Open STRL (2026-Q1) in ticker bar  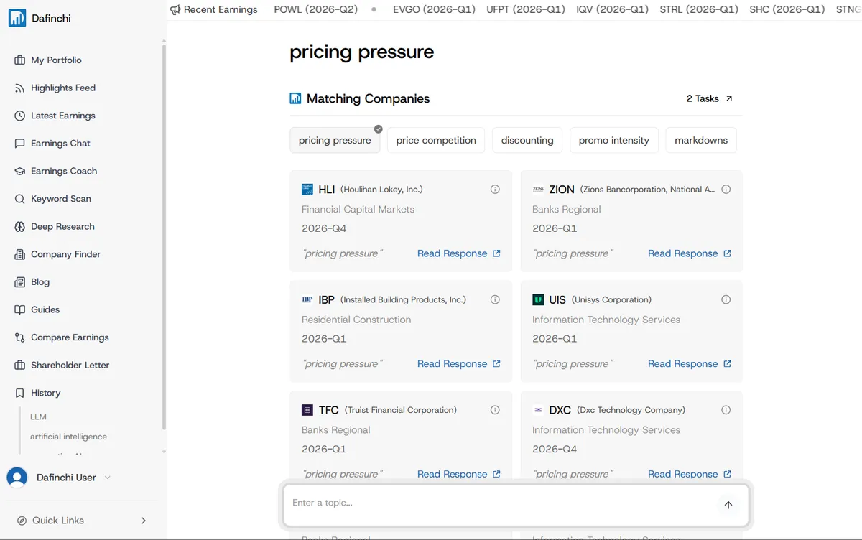[699, 9]
